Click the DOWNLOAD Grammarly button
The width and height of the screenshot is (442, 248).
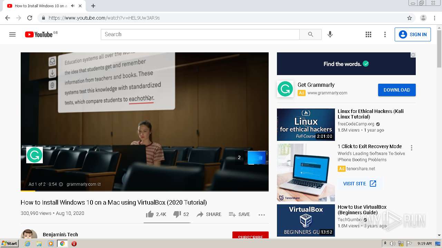click(x=397, y=90)
